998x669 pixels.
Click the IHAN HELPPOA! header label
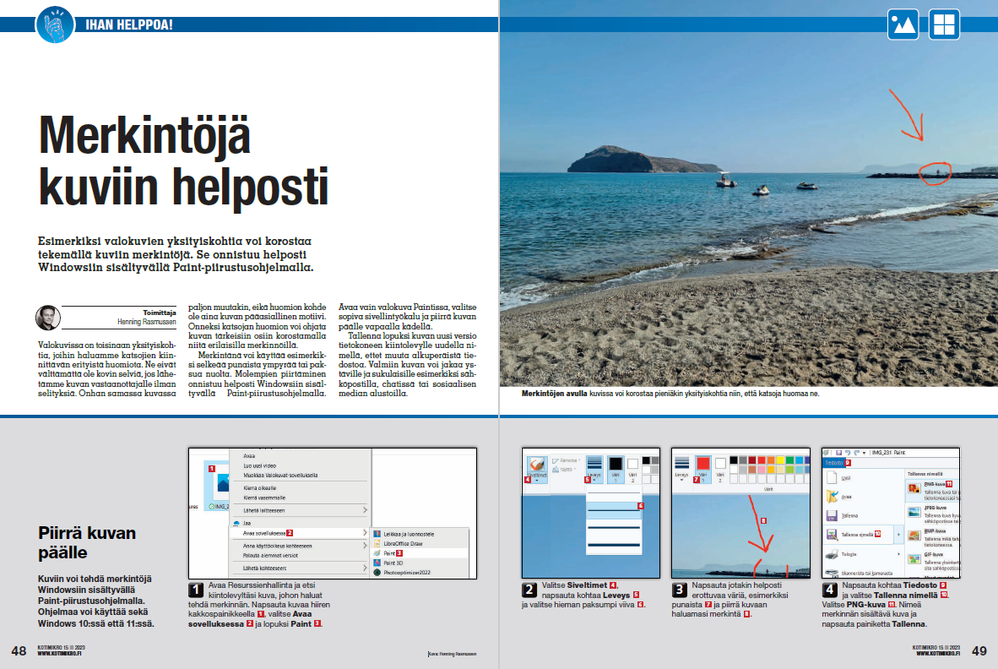pyautogui.click(x=129, y=24)
